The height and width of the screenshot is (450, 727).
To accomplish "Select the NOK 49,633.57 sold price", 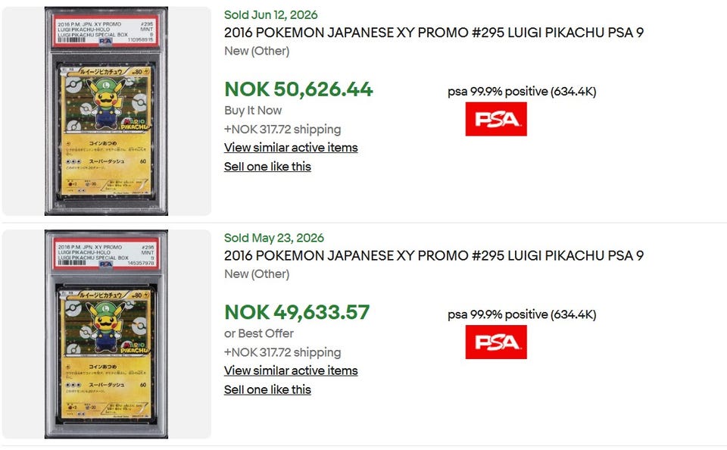I will [297, 312].
